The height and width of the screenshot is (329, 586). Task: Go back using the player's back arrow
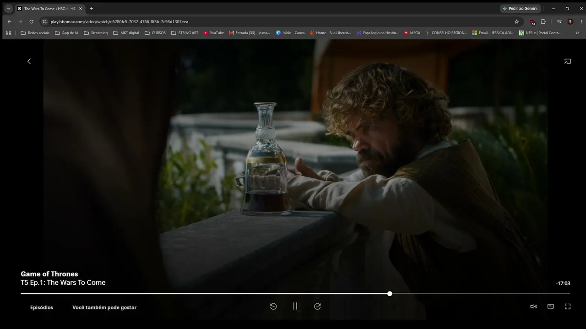coord(29,61)
